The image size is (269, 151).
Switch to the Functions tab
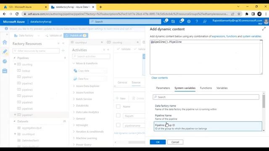[x=206, y=88]
